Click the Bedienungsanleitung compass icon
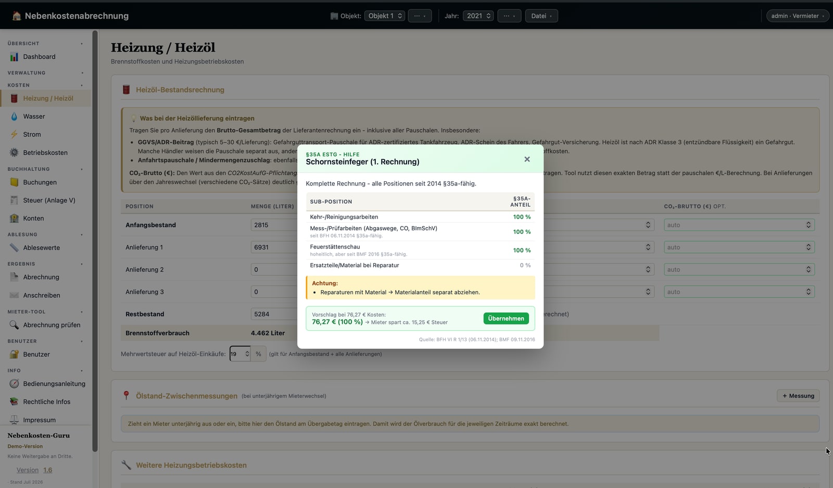 (x=14, y=384)
